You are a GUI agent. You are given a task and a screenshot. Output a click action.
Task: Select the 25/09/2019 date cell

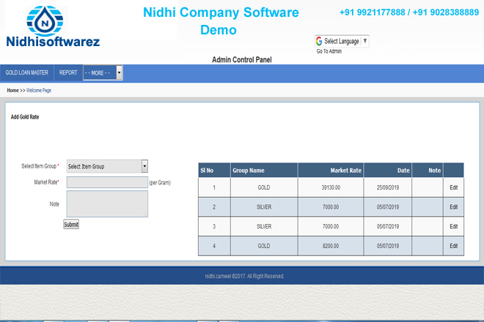388,187
